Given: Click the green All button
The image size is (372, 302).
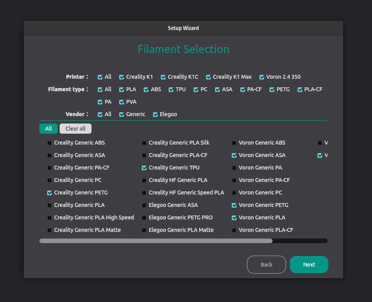Looking at the screenshot, I should (x=48, y=129).
